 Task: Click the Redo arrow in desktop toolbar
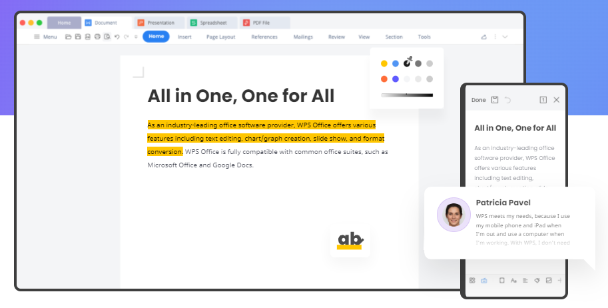[x=126, y=37]
